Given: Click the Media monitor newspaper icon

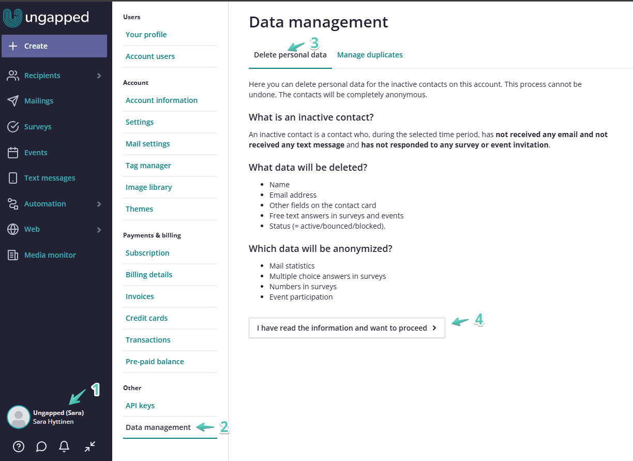Looking at the screenshot, I should pos(13,255).
